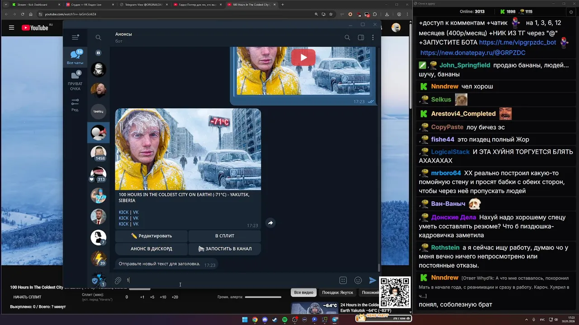Switch to 'Stream - Kick Dashboard' browser tab
The image size is (579, 325).
35,5
